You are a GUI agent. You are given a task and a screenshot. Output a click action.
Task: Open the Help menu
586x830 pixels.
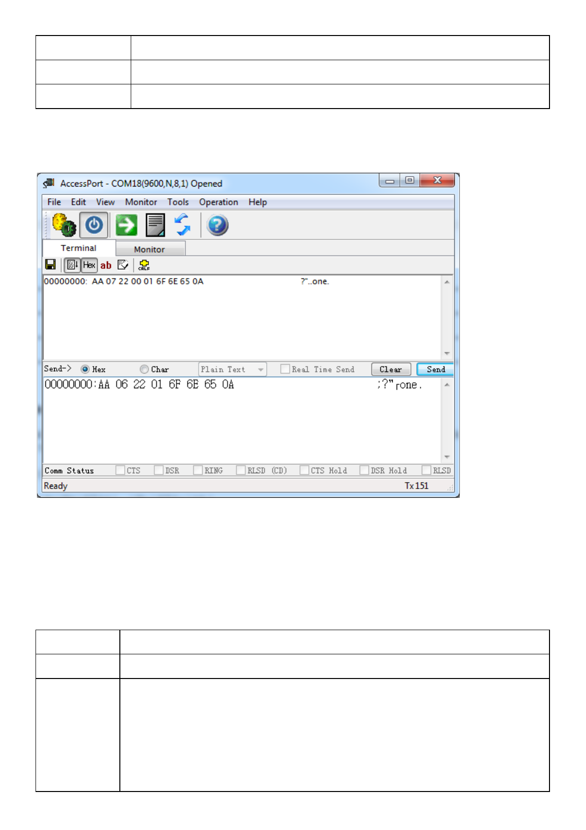tap(257, 202)
